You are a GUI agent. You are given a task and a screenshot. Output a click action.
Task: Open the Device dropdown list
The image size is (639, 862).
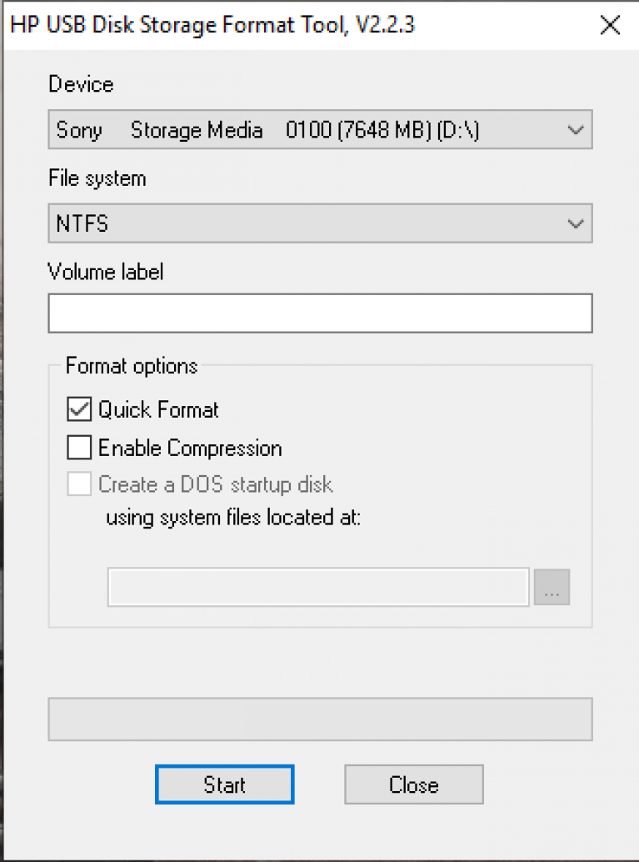click(320, 129)
